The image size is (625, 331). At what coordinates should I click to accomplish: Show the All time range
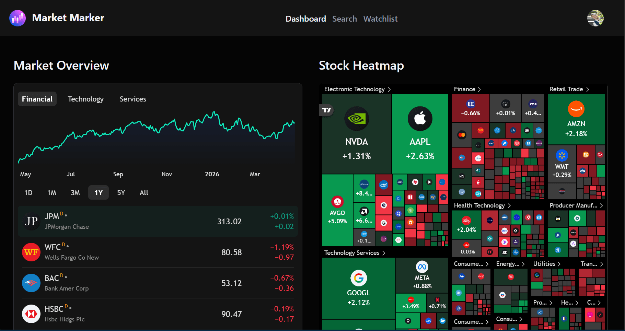pyautogui.click(x=144, y=193)
